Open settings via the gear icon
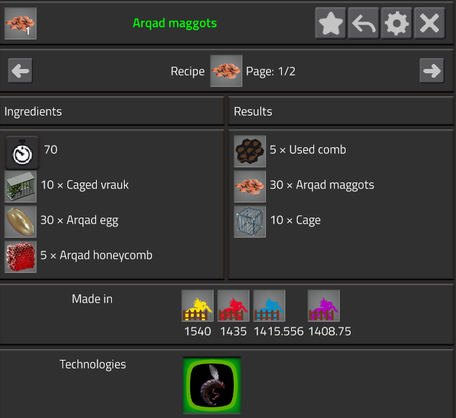 click(396, 23)
